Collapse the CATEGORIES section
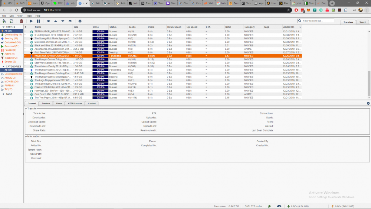371x209 pixels. click(x=4, y=66)
